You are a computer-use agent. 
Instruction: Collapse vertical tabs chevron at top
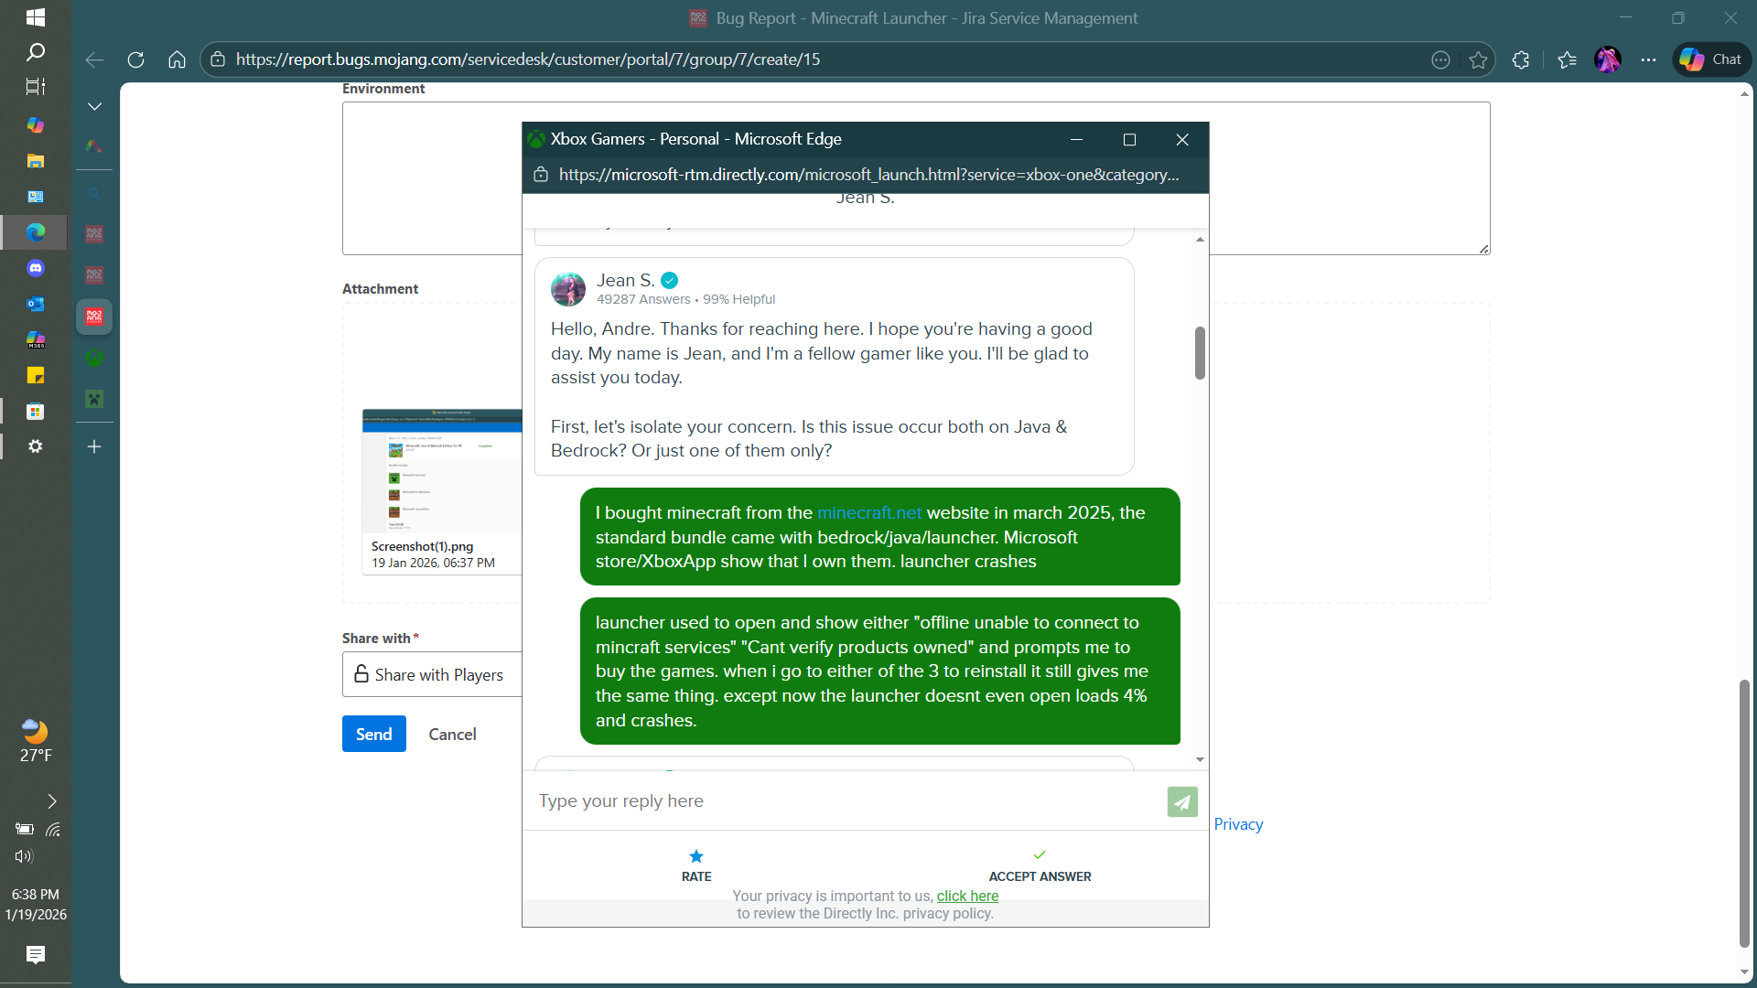(94, 107)
